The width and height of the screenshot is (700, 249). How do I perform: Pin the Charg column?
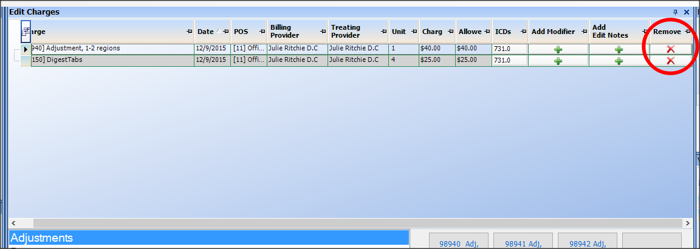(451, 32)
